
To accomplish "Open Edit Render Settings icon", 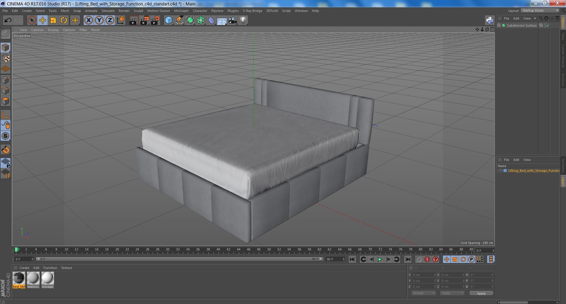I will [x=155, y=20].
